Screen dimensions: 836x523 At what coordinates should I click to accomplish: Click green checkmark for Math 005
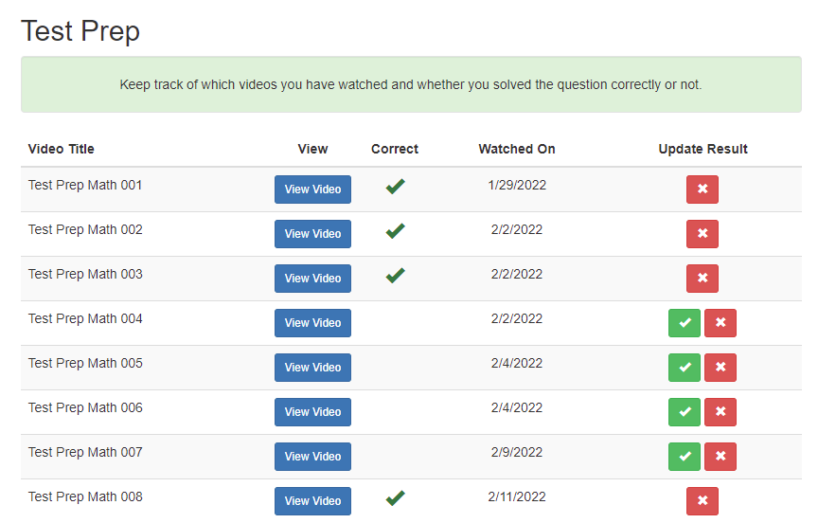[685, 368]
